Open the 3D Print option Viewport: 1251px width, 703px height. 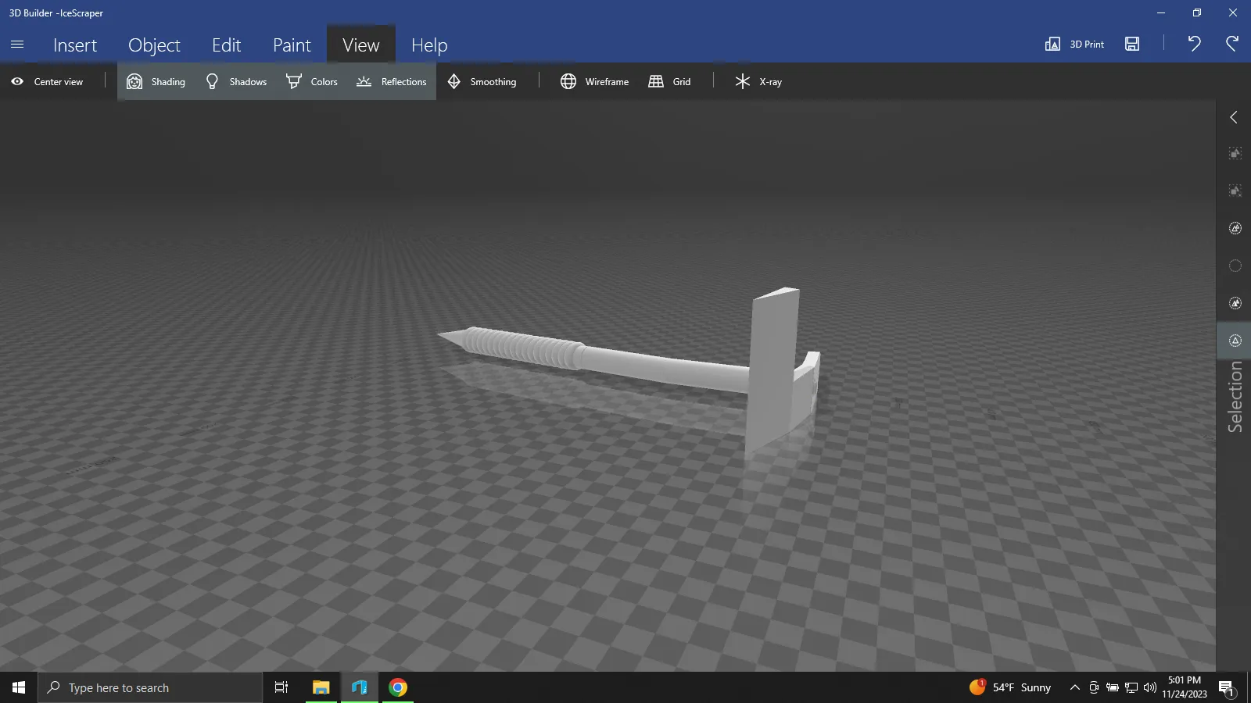coord(1074,44)
